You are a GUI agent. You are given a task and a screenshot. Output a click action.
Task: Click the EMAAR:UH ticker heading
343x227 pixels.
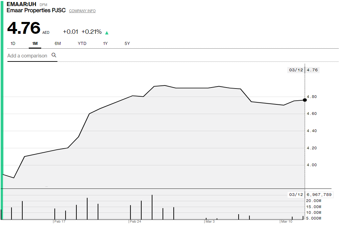coord(21,4)
